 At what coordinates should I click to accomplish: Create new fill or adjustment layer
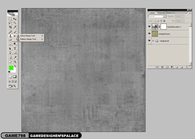tap(172, 67)
